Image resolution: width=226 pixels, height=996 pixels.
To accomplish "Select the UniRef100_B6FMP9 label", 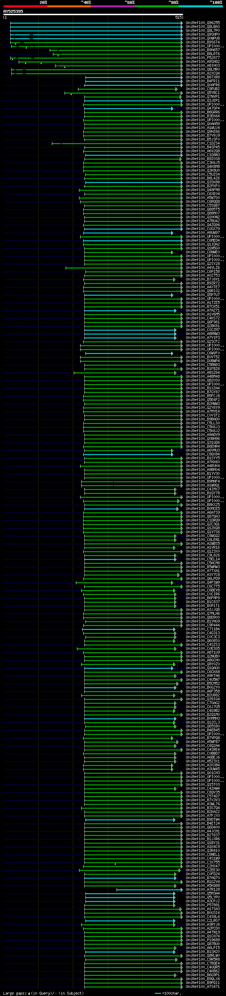I will [203, 598].
